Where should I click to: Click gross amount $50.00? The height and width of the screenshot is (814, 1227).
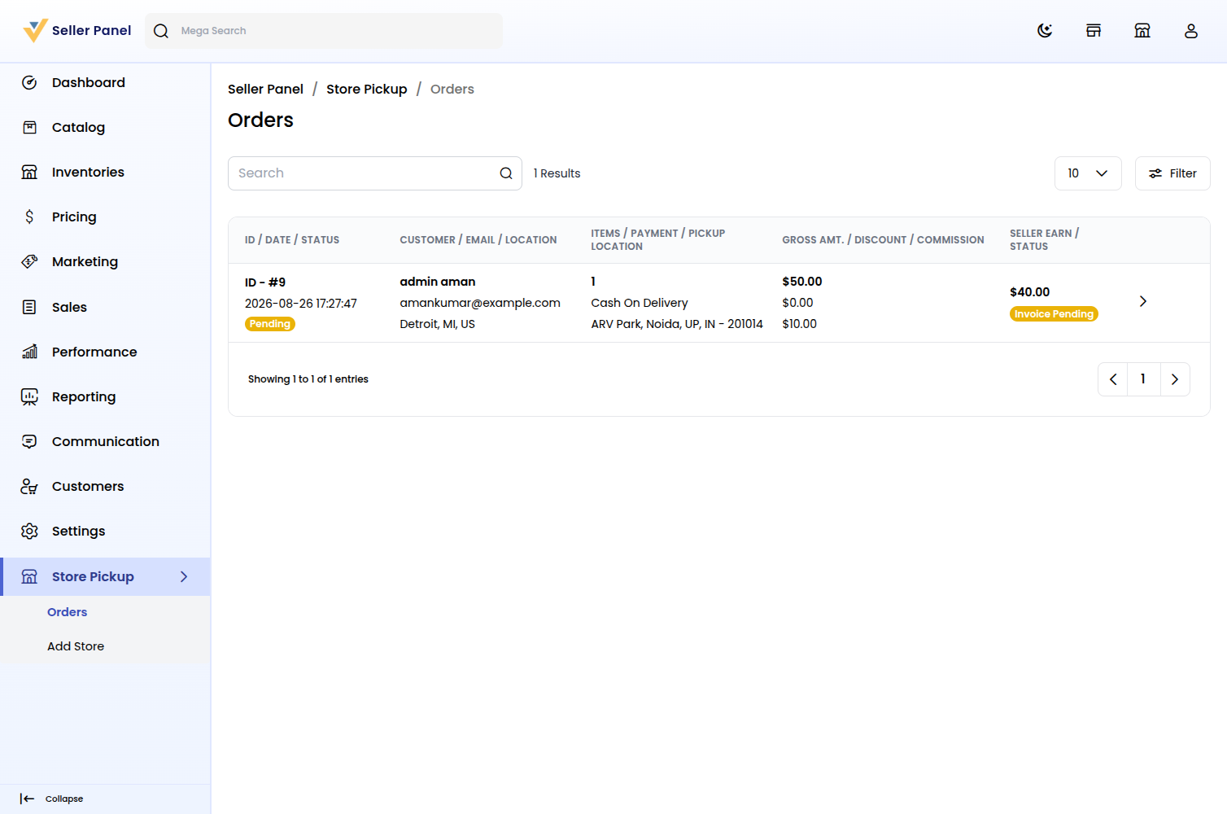pyautogui.click(x=802, y=282)
